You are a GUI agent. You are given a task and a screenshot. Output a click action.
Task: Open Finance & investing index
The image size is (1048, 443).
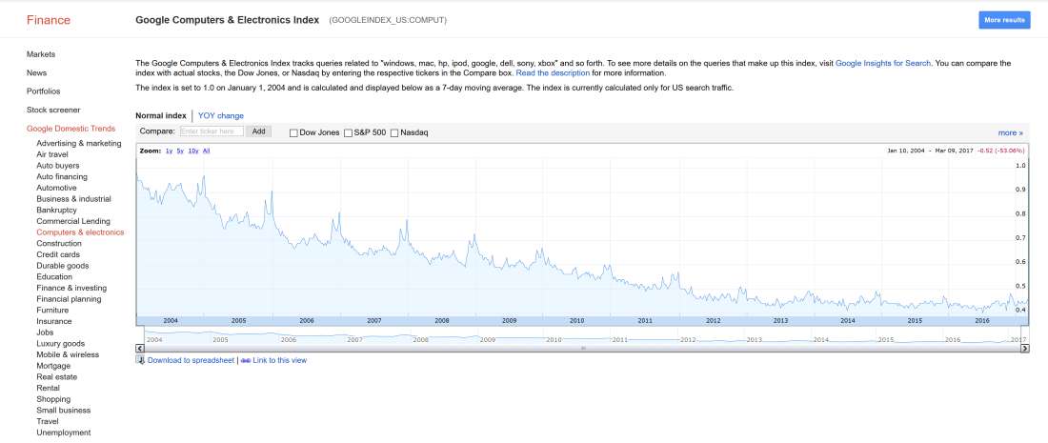71,288
